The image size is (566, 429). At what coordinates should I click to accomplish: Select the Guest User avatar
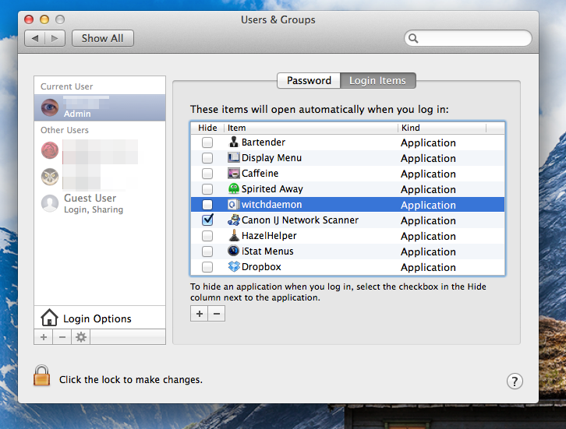tap(50, 203)
